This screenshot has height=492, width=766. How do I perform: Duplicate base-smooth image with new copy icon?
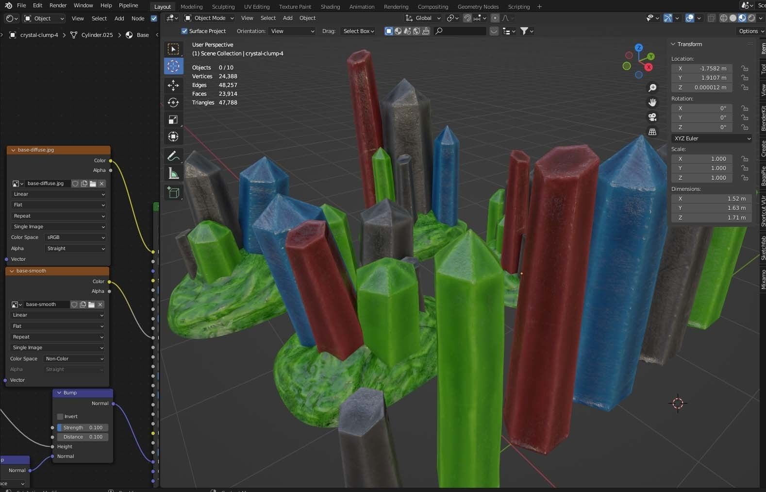[83, 305]
